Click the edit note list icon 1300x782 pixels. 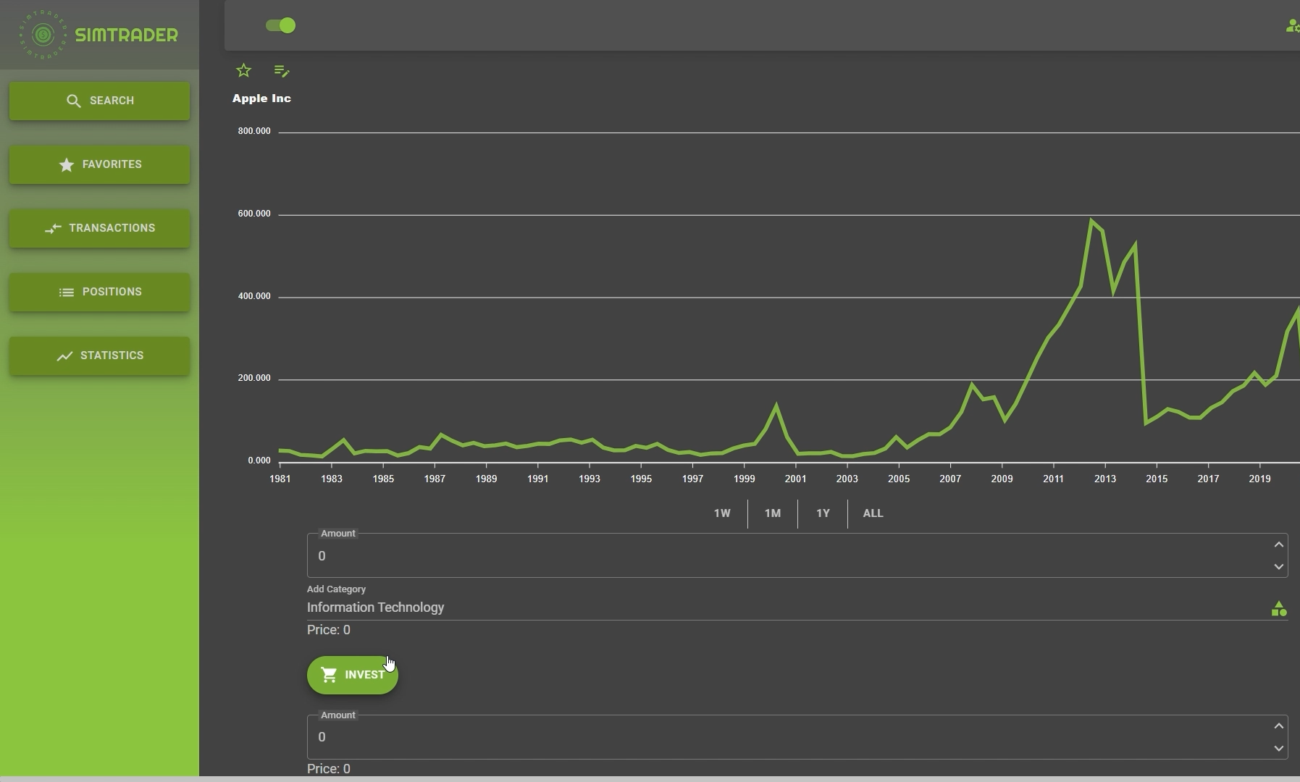point(282,70)
